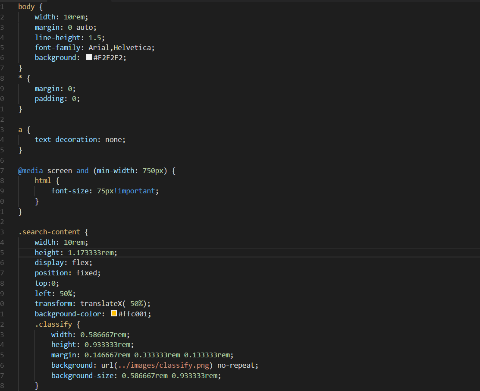Click the 'left: 50%;' declaration

(55, 293)
